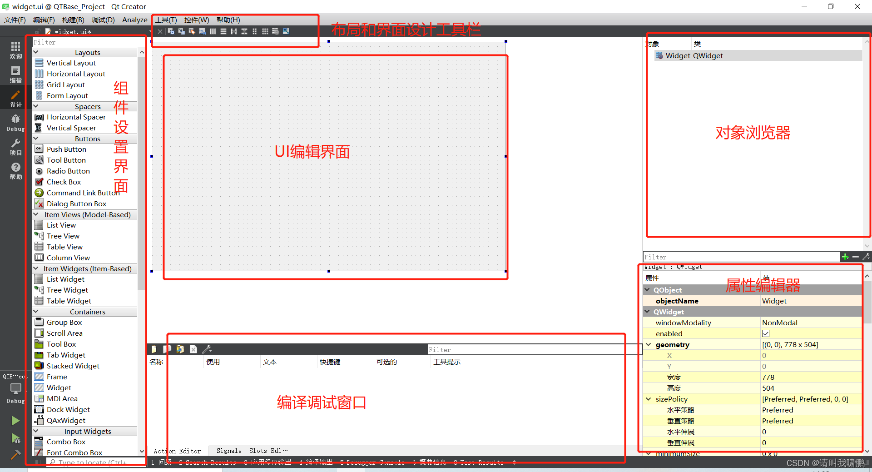Remove dynamic property with the minus icon

(855, 257)
